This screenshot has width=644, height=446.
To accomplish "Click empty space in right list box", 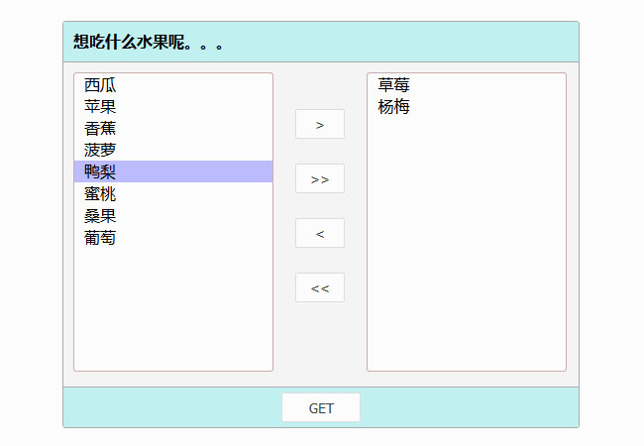I will click(x=466, y=248).
